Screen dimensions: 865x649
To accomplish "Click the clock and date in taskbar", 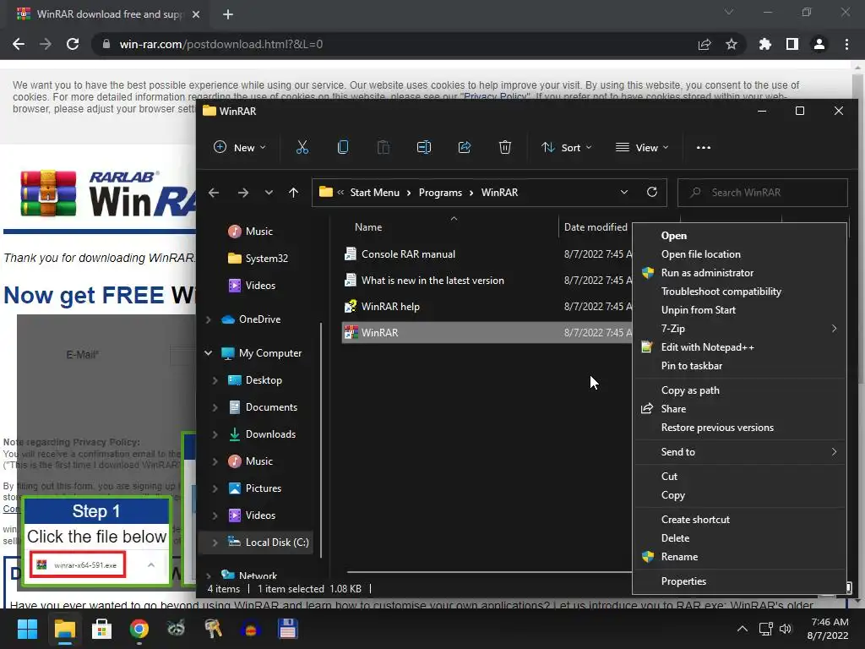I will [x=828, y=629].
